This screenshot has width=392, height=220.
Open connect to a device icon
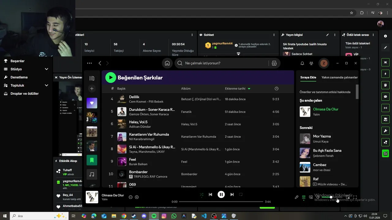[x=311, y=197]
